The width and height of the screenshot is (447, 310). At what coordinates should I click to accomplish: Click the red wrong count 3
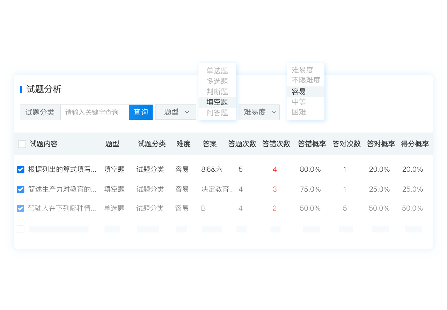[274, 189]
